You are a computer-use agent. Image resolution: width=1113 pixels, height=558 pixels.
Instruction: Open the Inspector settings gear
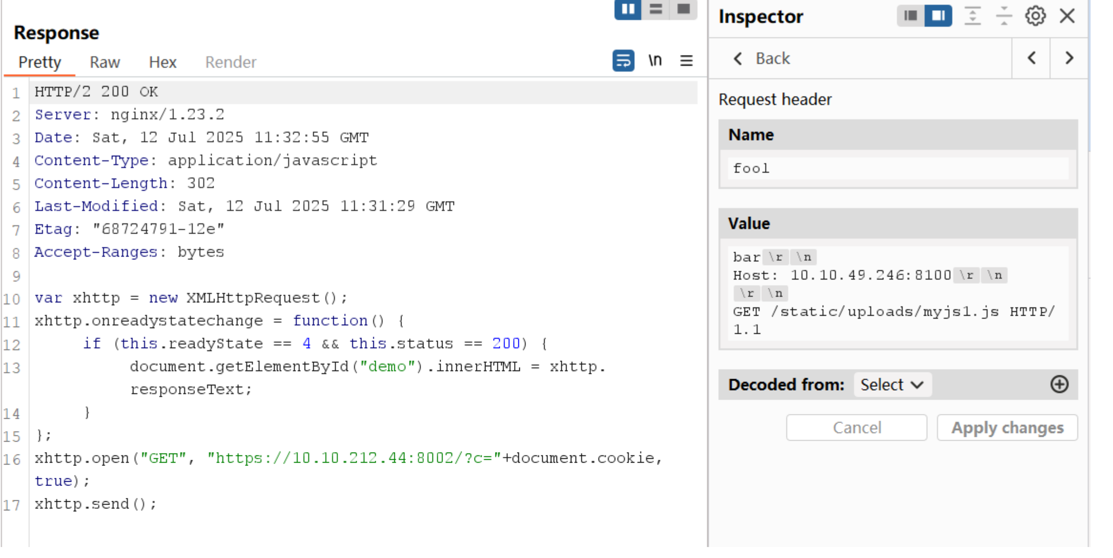(x=1034, y=16)
